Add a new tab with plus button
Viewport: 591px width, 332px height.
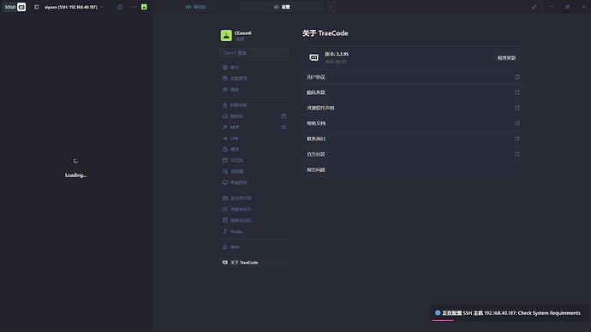click(331, 7)
